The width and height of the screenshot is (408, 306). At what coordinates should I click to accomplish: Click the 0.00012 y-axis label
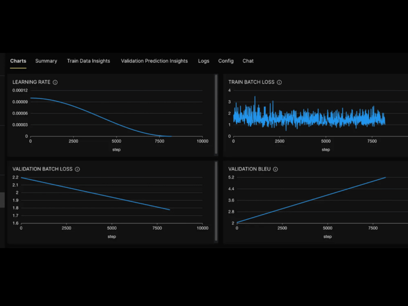click(20, 90)
